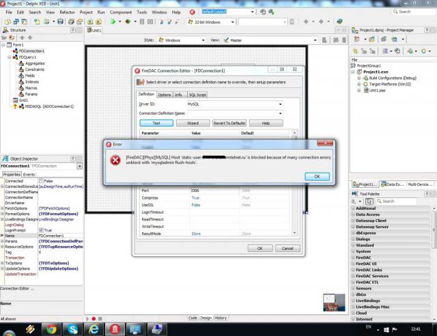Open Chrome from the taskbar

click(x=51, y=330)
